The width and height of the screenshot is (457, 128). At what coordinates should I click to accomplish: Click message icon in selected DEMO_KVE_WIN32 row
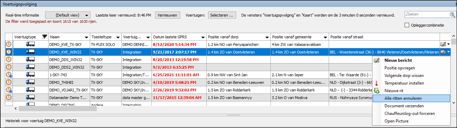(443, 52)
